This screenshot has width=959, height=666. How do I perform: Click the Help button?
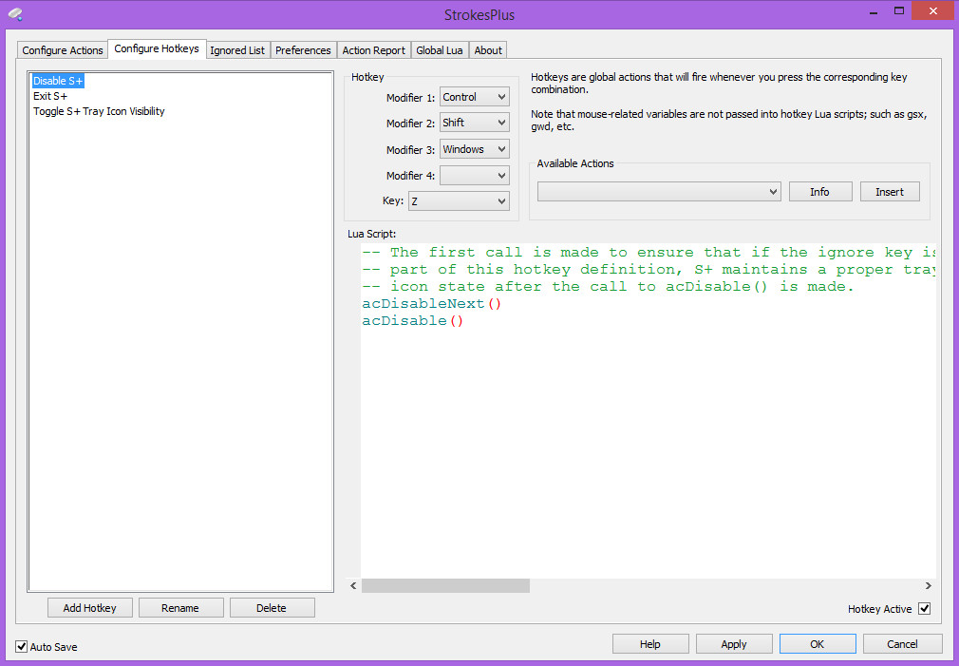[650, 644]
